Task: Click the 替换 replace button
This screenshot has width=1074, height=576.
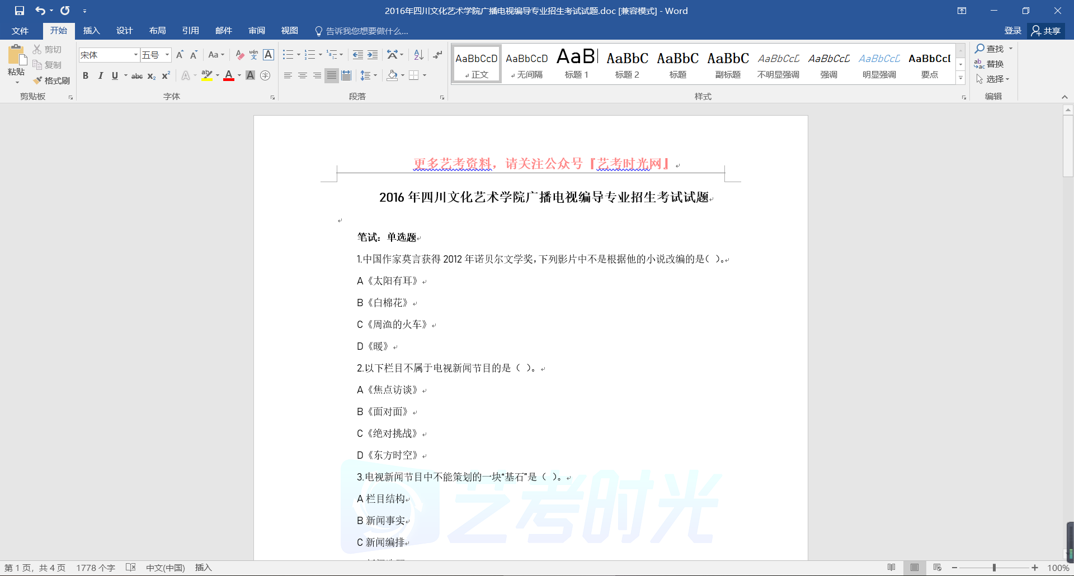Action: (x=989, y=64)
